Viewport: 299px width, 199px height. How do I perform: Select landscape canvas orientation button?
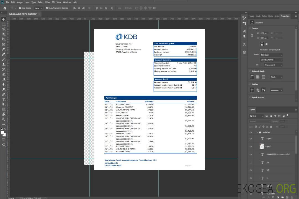tap(266, 44)
